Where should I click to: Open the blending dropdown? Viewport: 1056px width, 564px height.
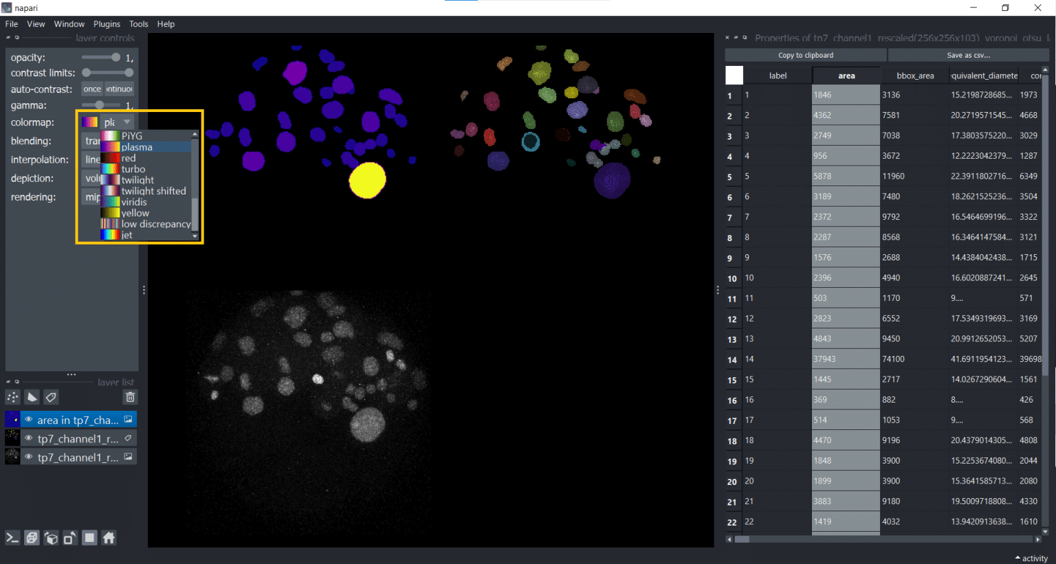pyautogui.click(x=91, y=141)
